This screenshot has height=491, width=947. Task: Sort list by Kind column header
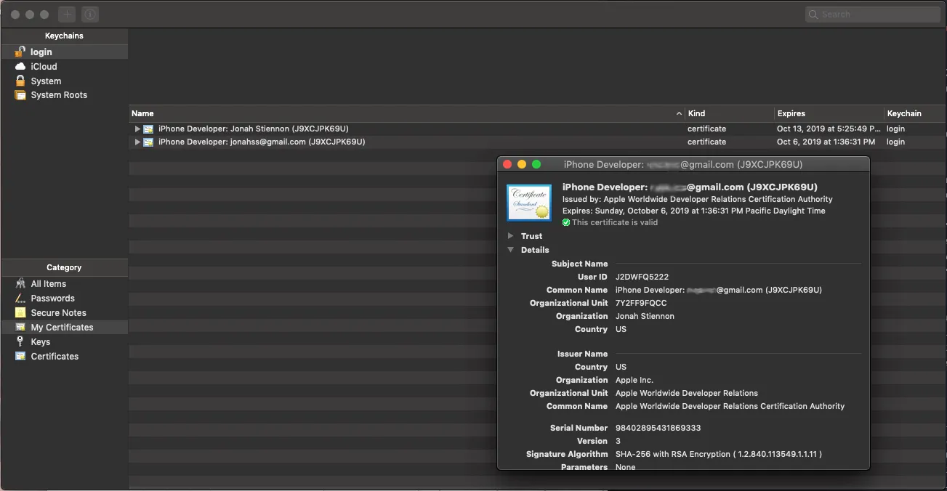[730, 113]
